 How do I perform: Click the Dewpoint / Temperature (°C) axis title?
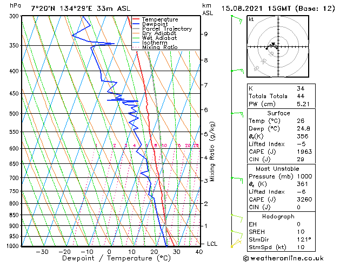[x=116, y=258]
